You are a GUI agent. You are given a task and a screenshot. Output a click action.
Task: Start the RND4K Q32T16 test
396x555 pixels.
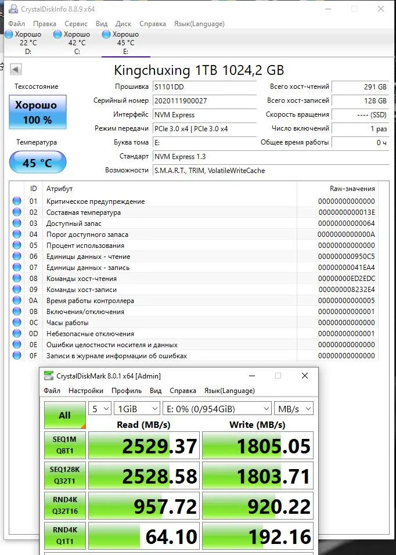pyautogui.click(x=65, y=506)
